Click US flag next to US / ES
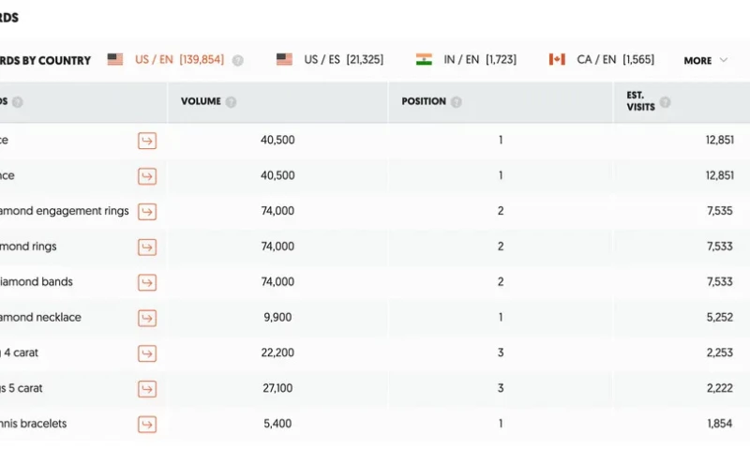This screenshot has width=750, height=450. [x=284, y=59]
